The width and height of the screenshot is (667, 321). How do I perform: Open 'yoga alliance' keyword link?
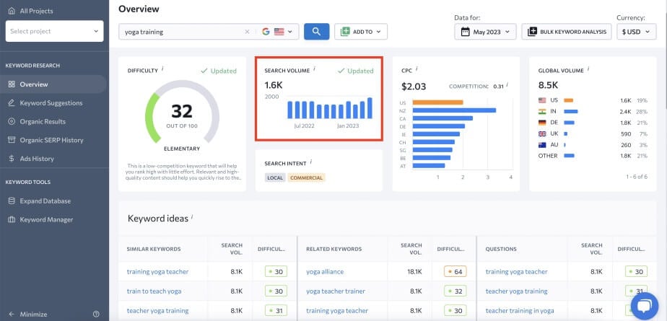click(x=325, y=272)
